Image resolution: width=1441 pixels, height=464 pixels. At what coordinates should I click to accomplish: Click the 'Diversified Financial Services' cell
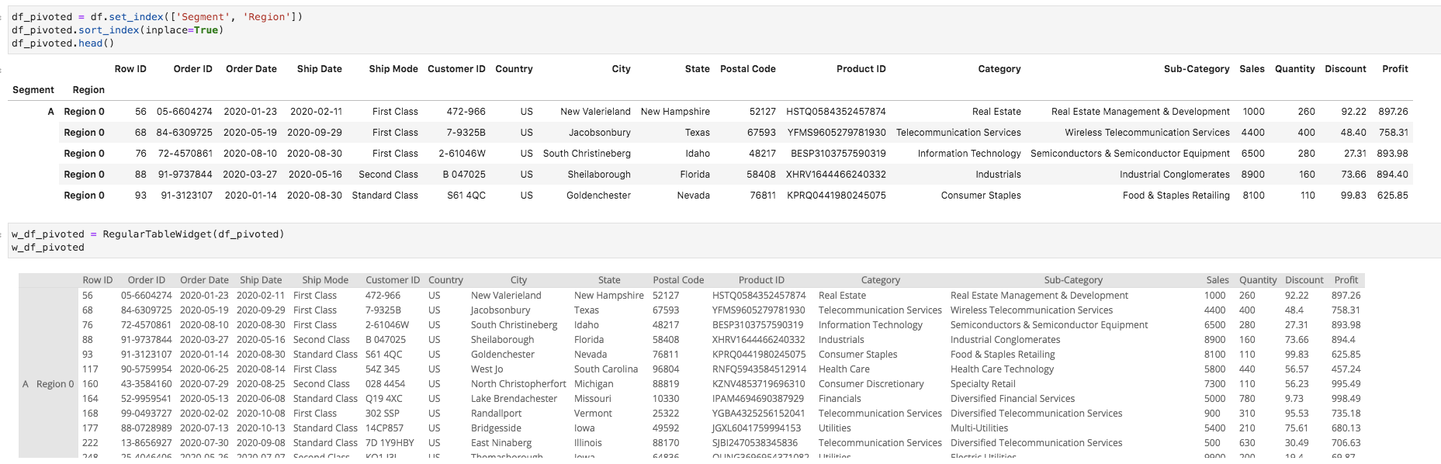pos(1013,399)
